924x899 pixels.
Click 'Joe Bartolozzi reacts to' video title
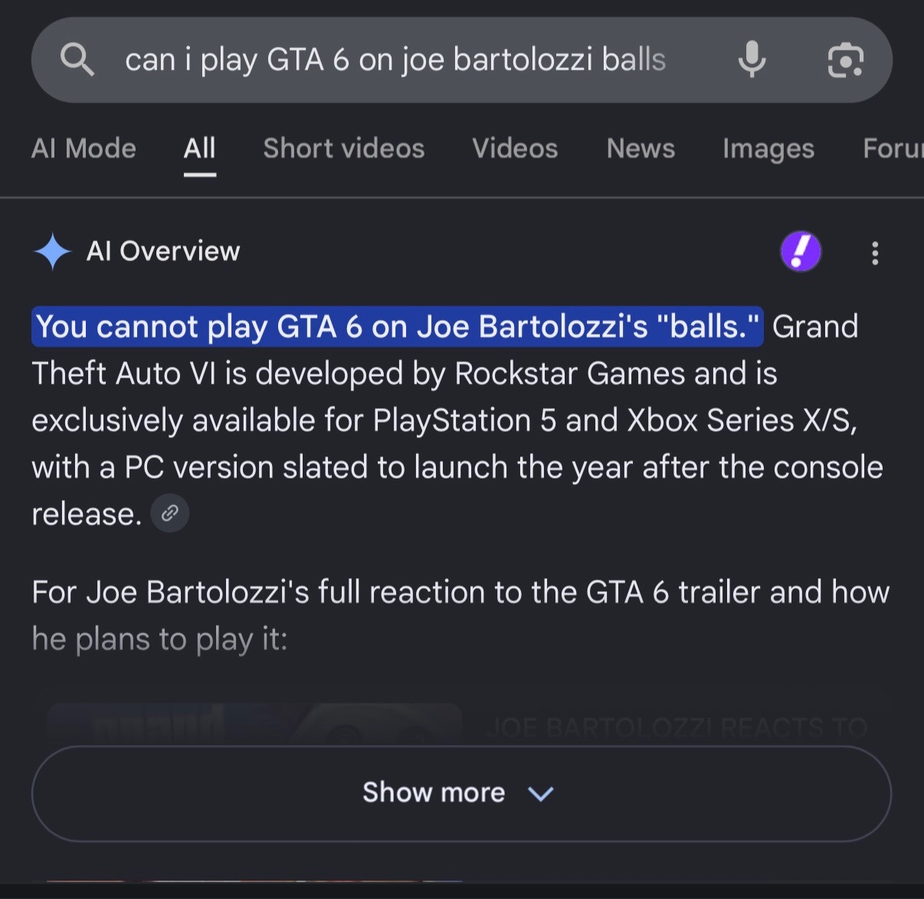677,727
